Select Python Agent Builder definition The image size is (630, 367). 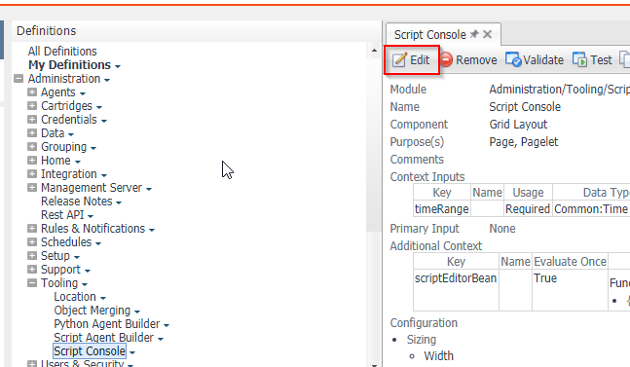107,323
